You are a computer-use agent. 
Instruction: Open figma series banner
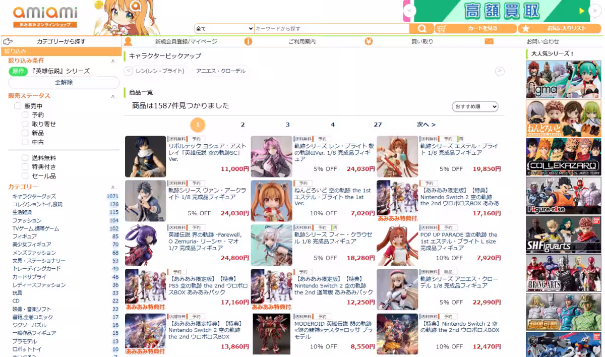[563, 79]
